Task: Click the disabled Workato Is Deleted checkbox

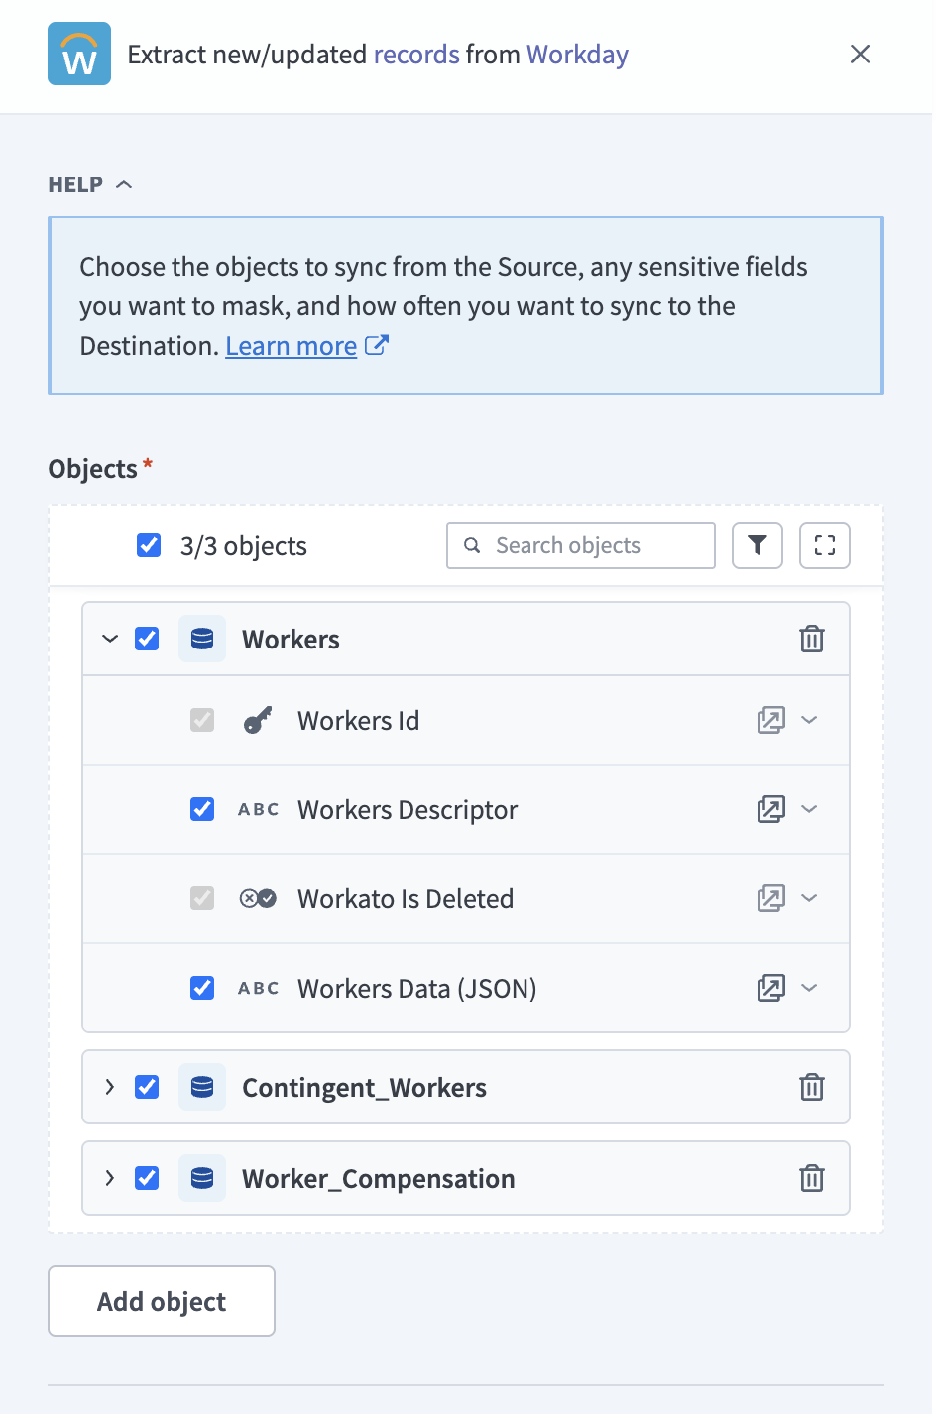Action: click(x=202, y=898)
